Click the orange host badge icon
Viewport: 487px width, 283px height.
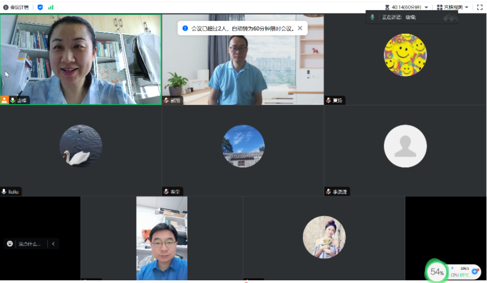[4, 100]
